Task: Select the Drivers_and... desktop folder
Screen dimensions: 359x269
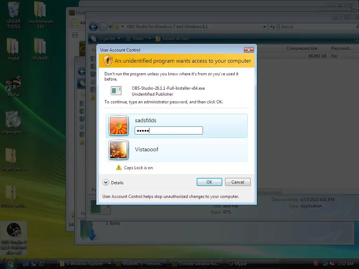Action: [13, 196]
